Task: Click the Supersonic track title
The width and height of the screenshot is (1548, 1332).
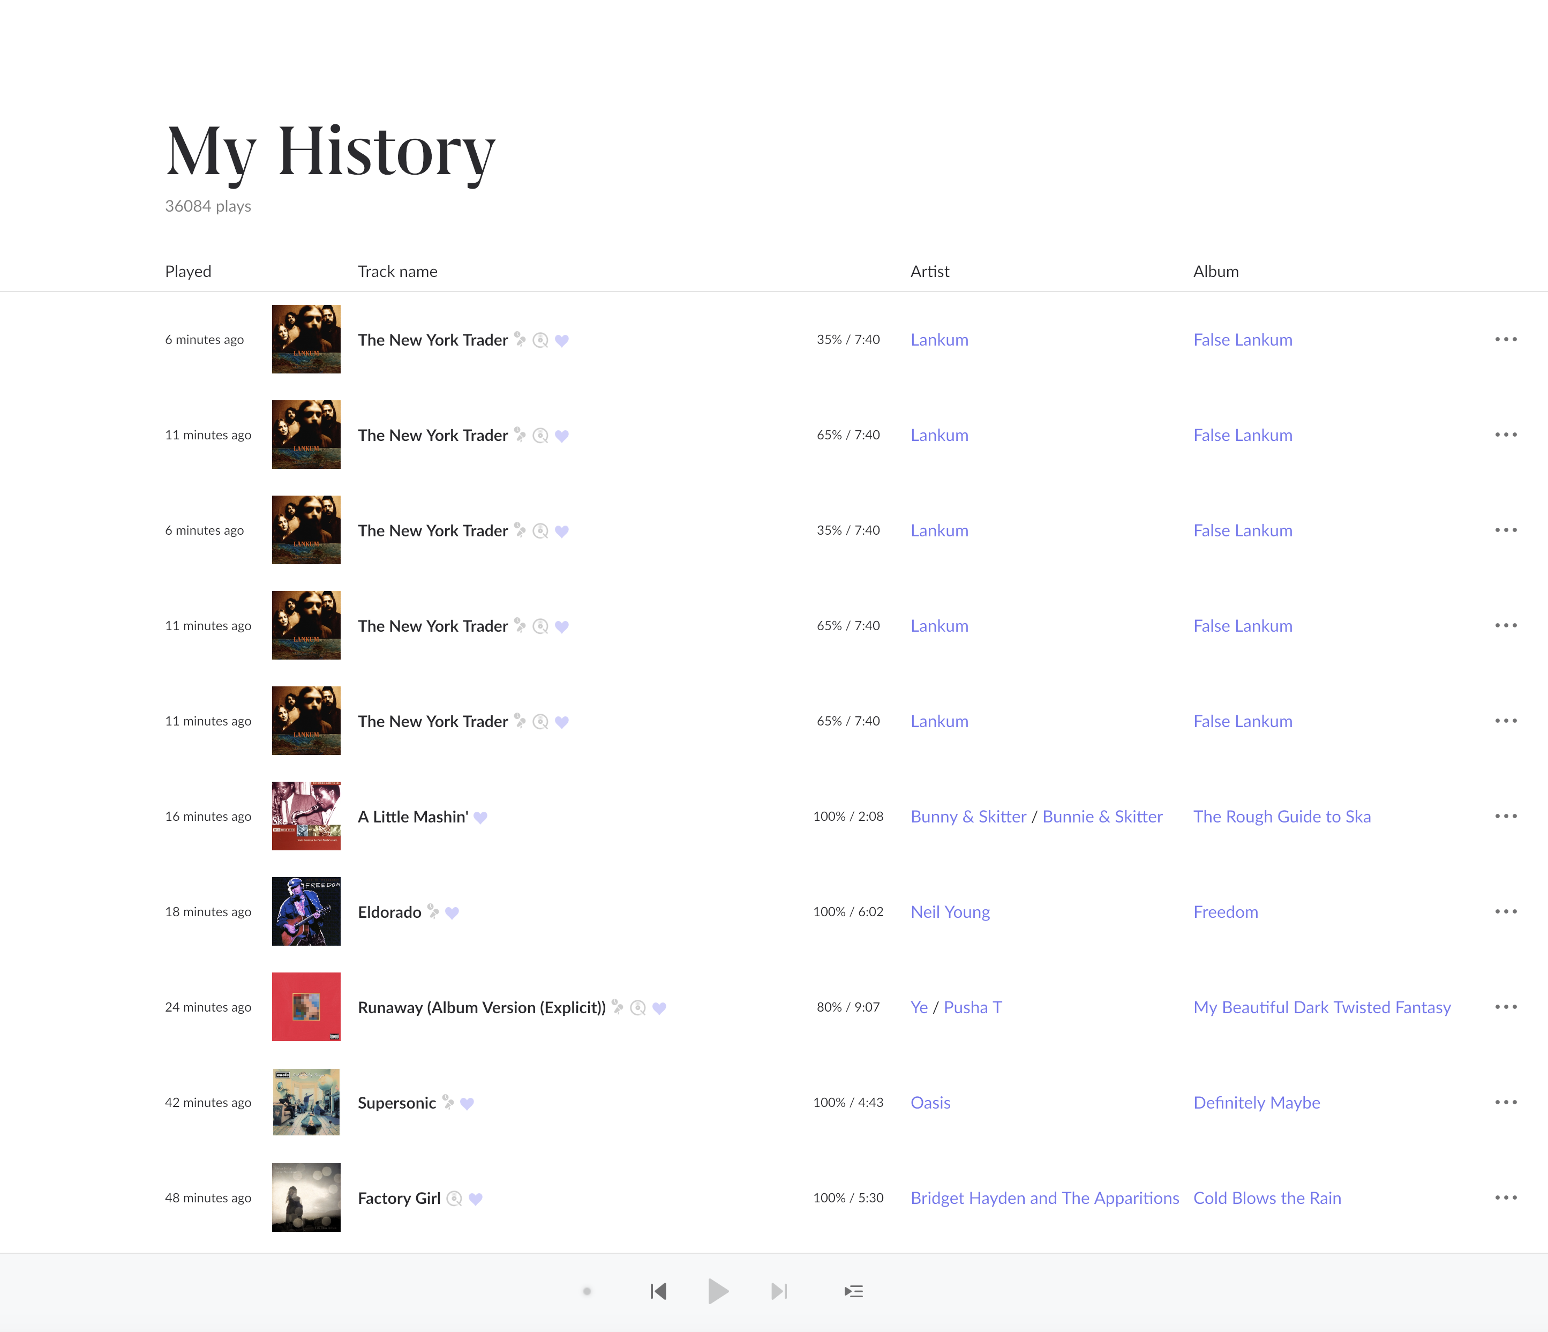Action: coord(397,1104)
